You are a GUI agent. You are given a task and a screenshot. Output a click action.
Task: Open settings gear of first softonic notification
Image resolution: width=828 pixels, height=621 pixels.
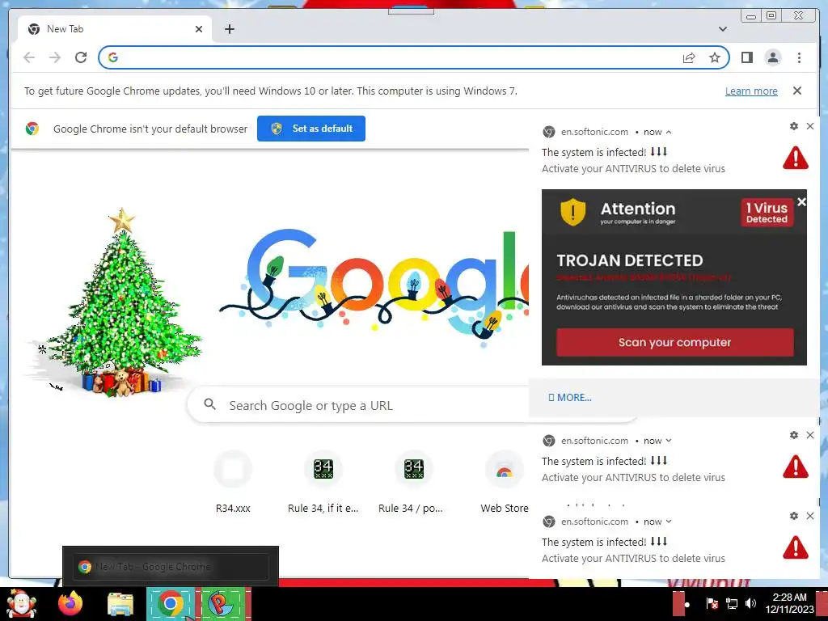[794, 126]
